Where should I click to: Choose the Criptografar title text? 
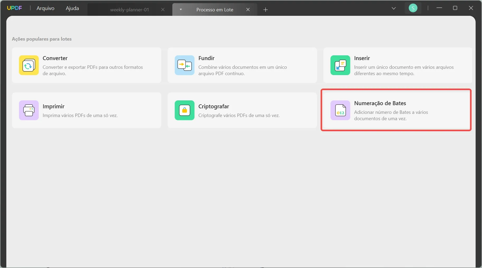(214, 106)
